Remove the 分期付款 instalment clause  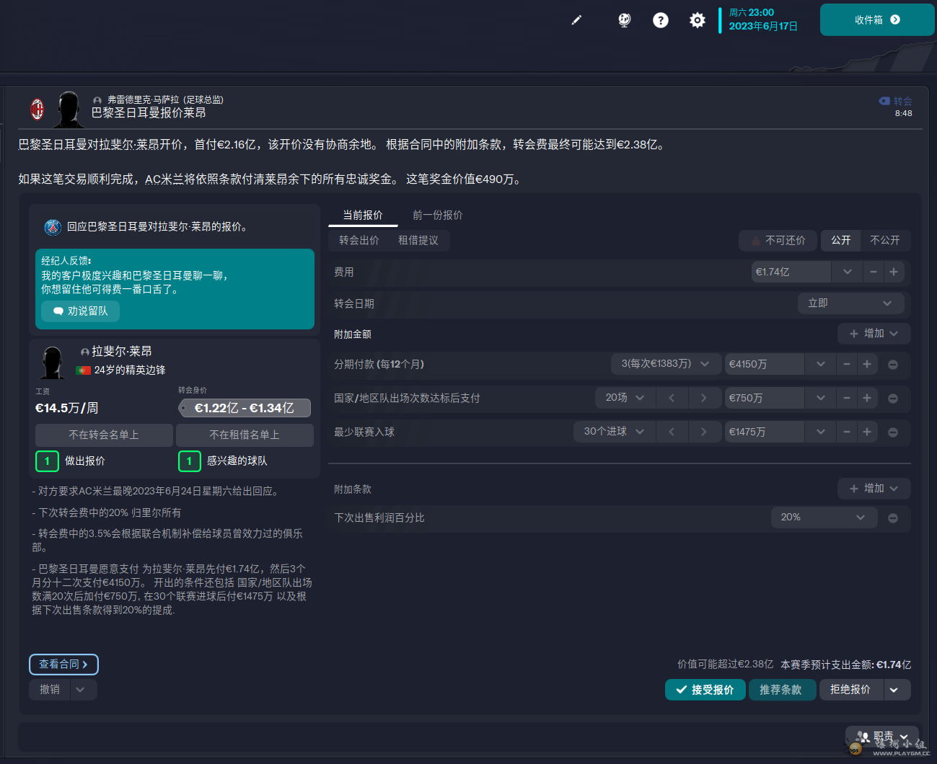click(x=893, y=365)
